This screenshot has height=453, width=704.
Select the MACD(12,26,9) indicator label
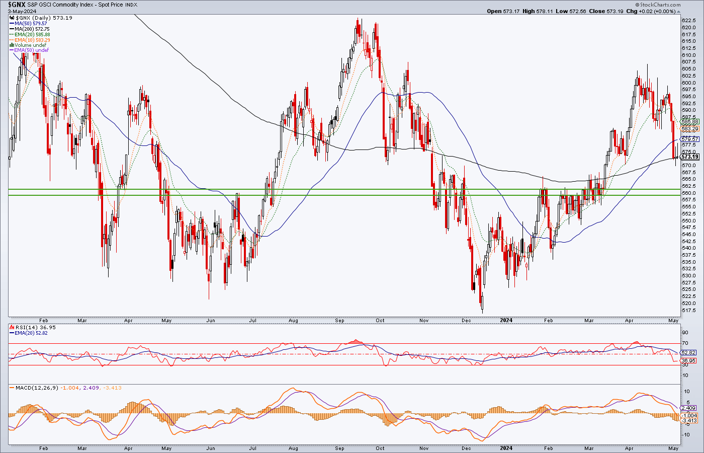[x=38, y=388]
